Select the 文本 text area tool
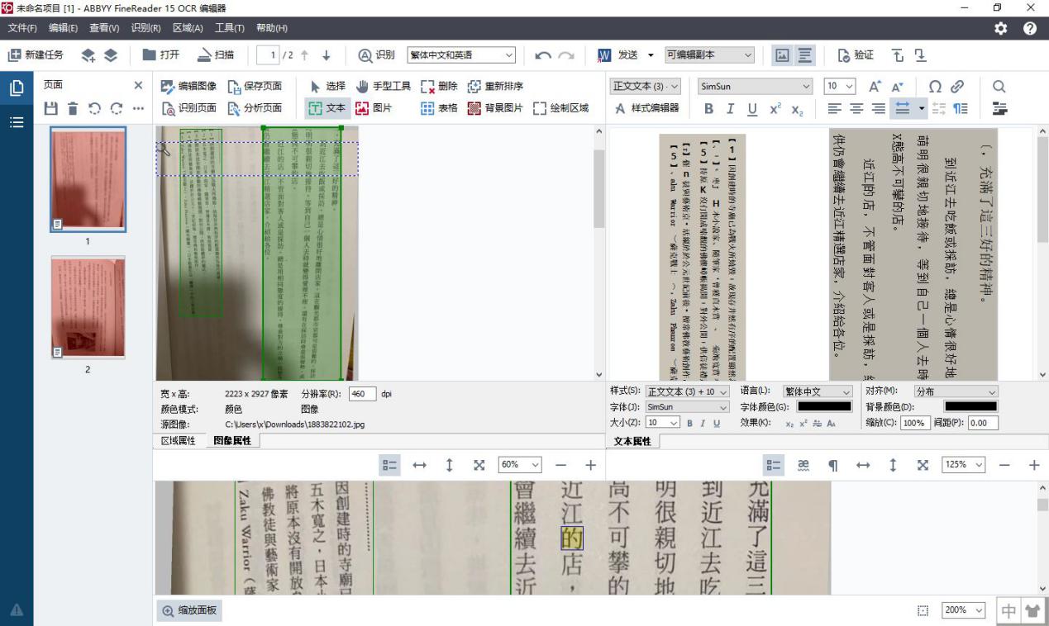Viewport: 1049px width, 626px height. pos(327,107)
